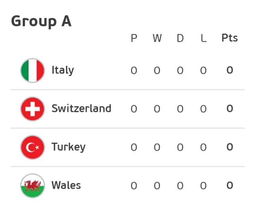Click Italy's played matches value
Viewport: 257px width, 206px height.
tap(134, 71)
